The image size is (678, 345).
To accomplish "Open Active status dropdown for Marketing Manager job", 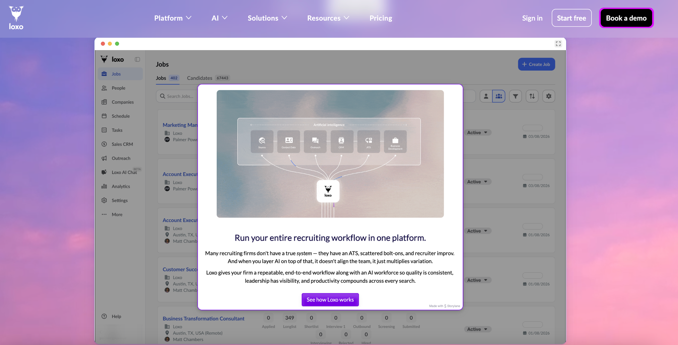I will [x=477, y=133].
